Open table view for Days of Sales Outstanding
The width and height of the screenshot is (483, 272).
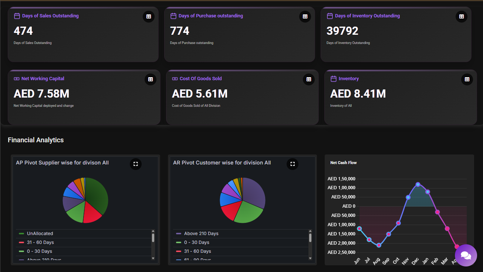point(149,17)
